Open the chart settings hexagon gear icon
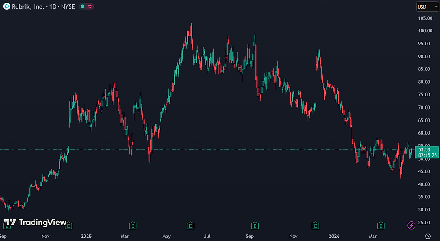 click(427, 236)
